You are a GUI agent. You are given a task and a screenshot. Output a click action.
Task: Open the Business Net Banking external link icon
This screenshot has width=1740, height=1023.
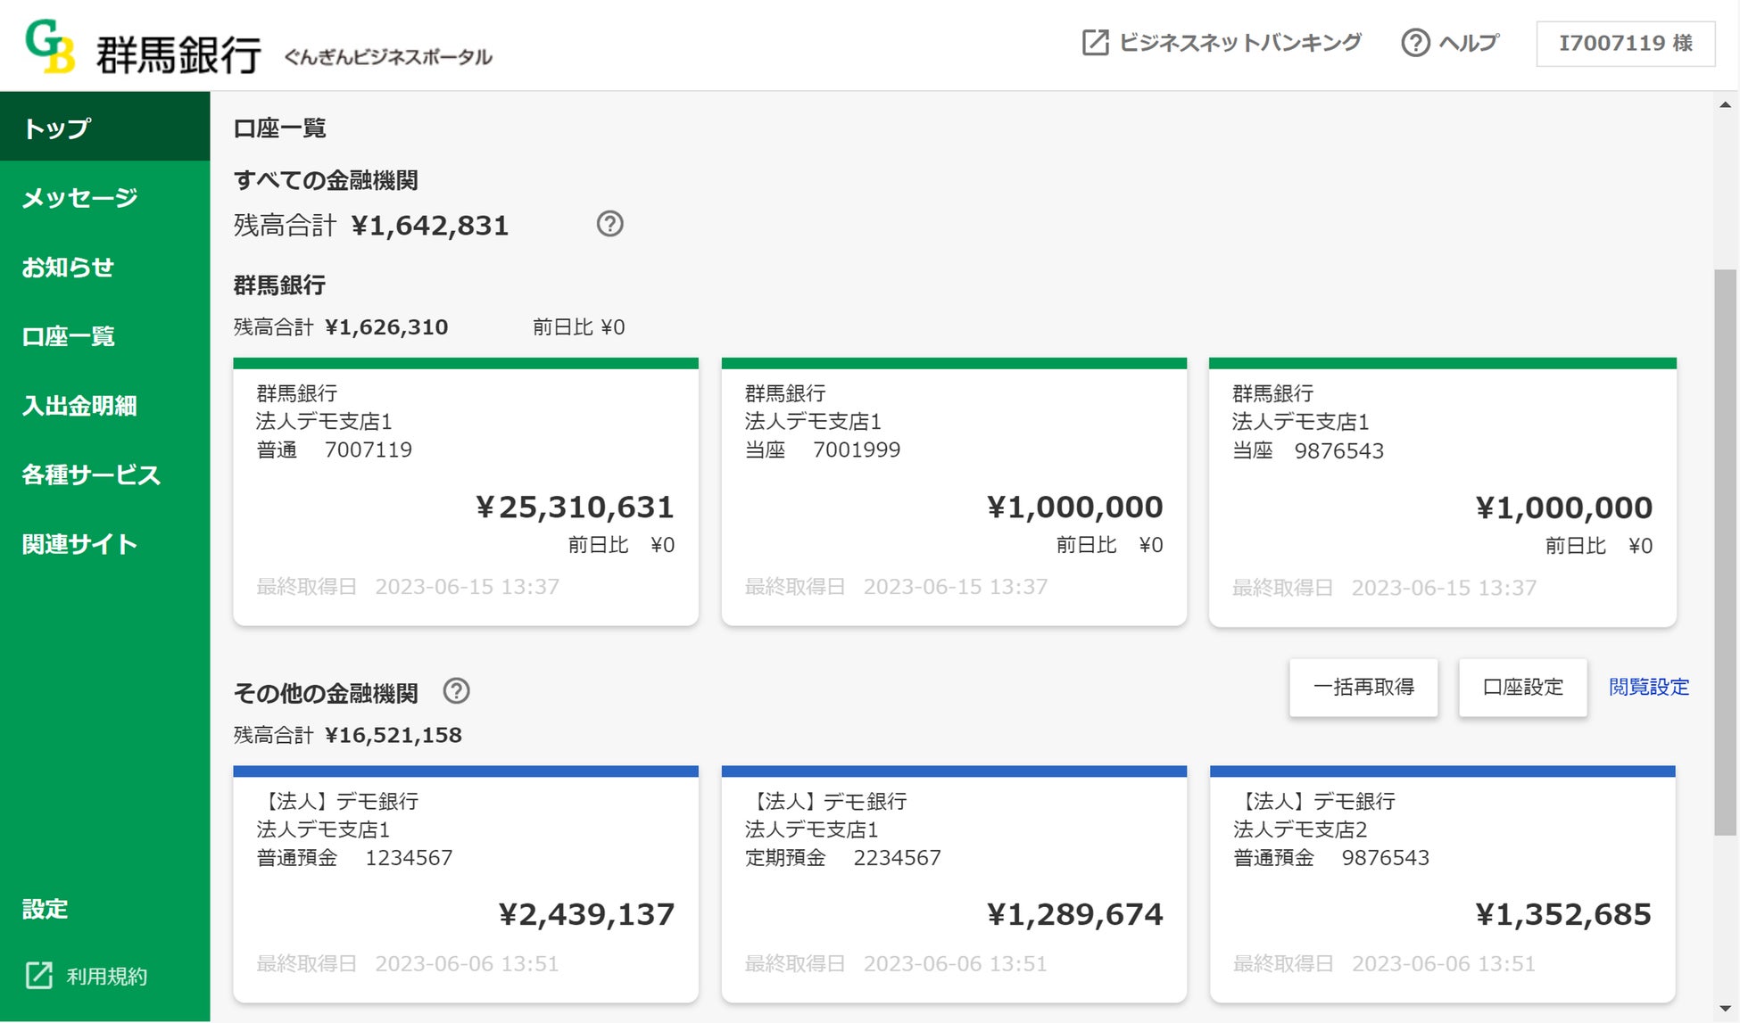pos(1095,43)
